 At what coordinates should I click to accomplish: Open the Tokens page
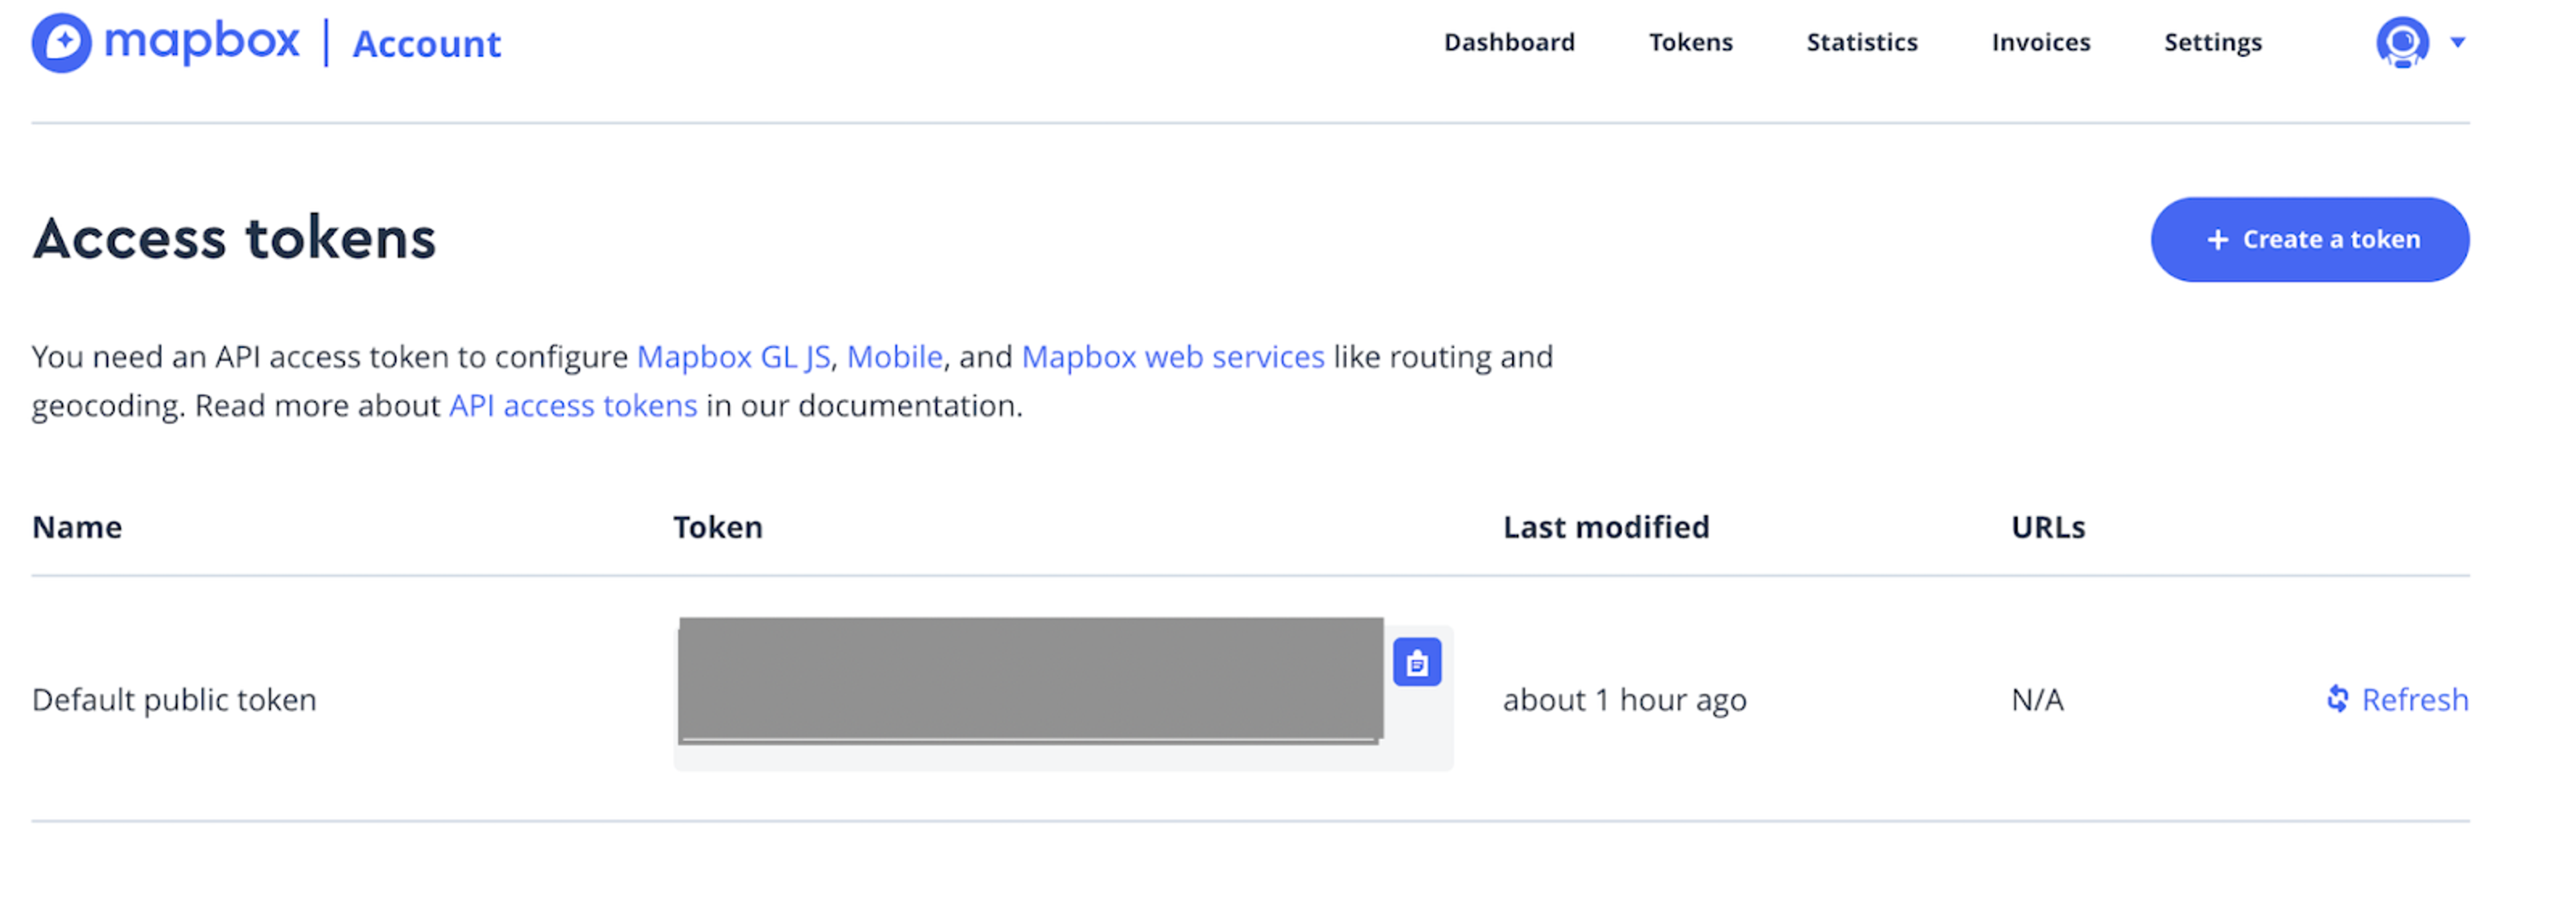(x=1690, y=43)
